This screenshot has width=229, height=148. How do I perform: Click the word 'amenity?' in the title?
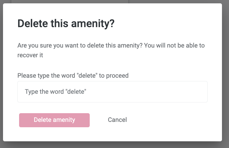[x=97, y=23]
